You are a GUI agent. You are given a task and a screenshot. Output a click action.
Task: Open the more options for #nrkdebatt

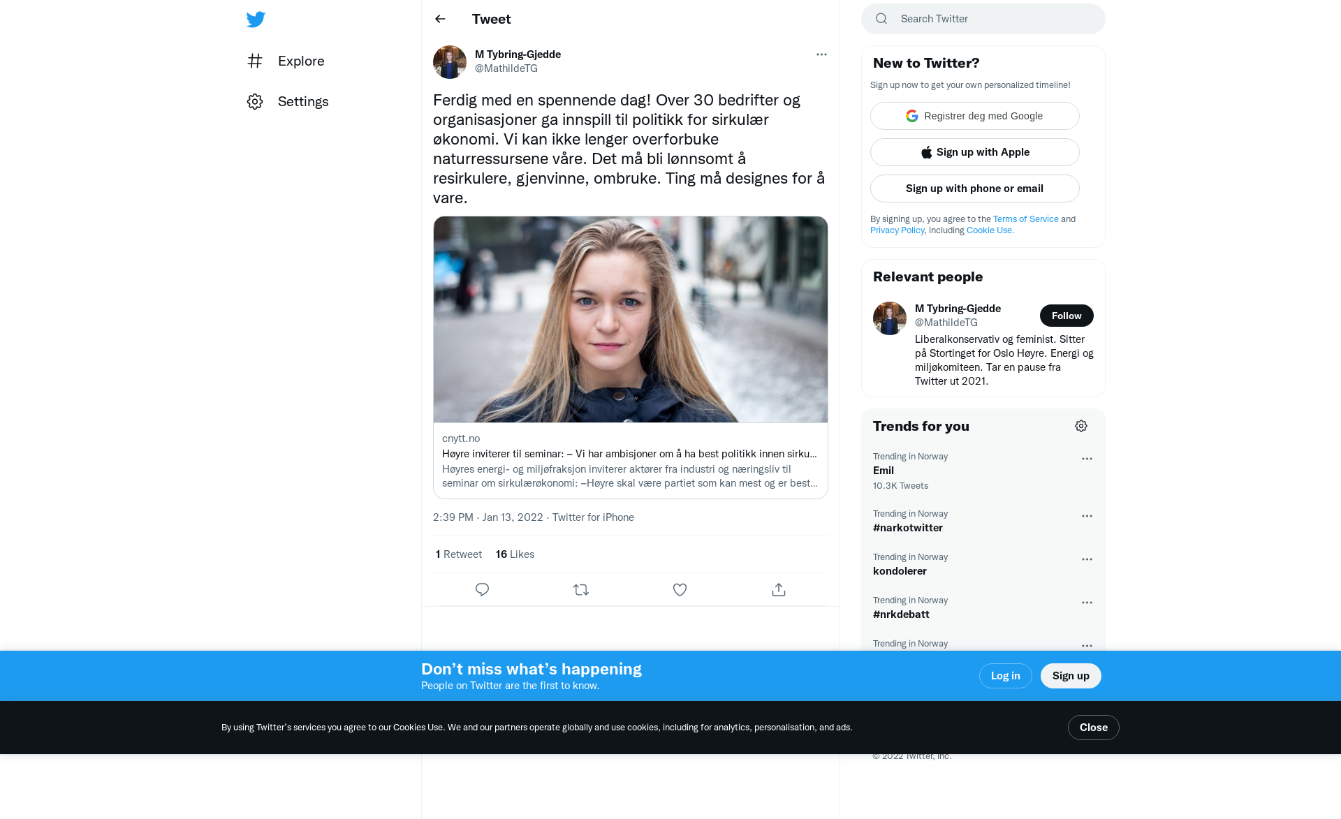pos(1087,603)
